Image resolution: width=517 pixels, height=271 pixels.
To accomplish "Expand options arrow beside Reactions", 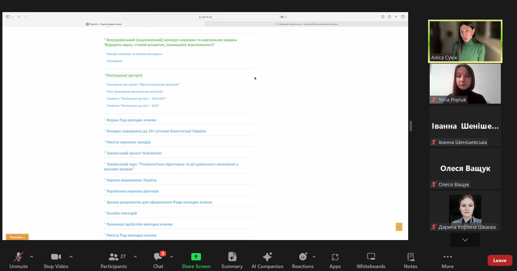I will point(314,257).
